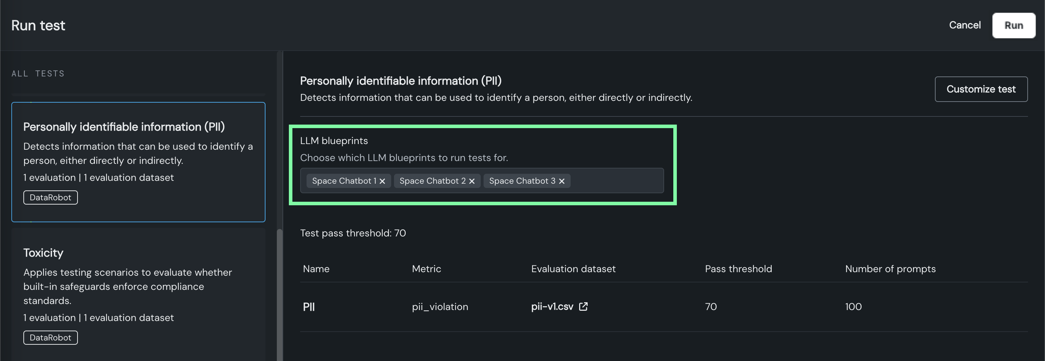Click the PII row name in table
The image size is (1045, 361).
(x=309, y=307)
